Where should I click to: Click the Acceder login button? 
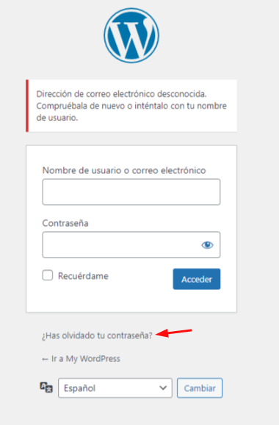tap(197, 279)
